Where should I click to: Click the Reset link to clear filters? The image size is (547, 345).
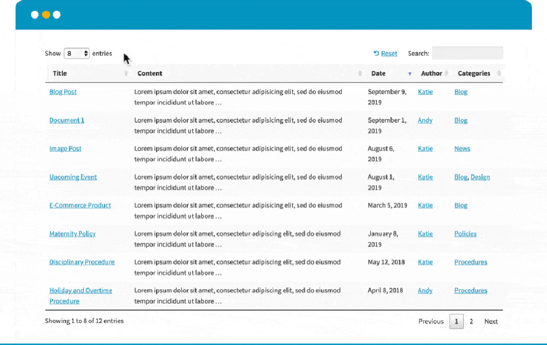point(389,53)
